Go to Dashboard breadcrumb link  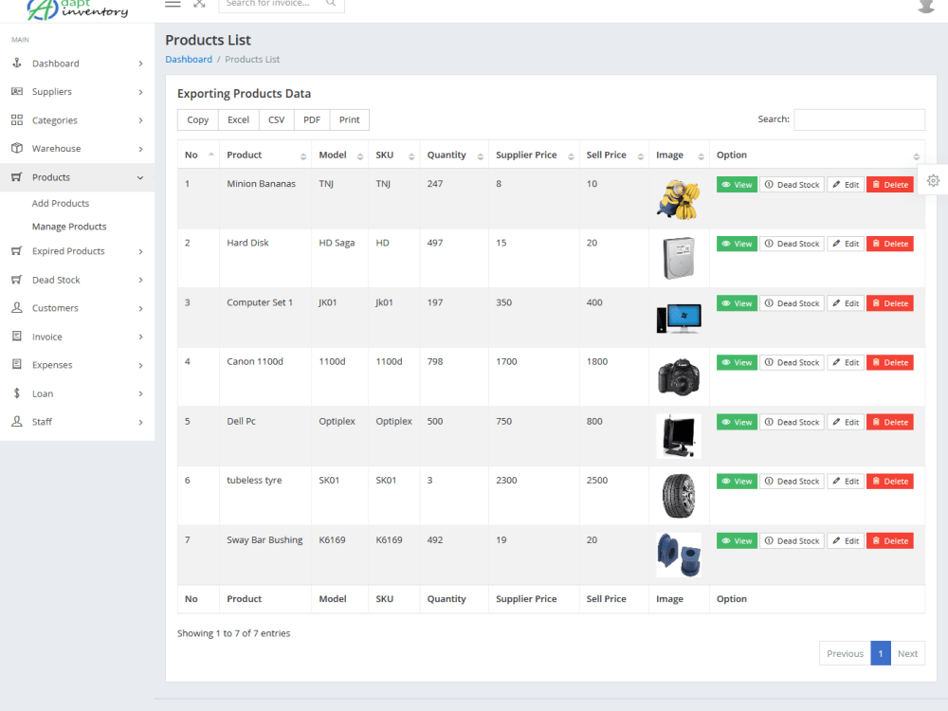[189, 59]
